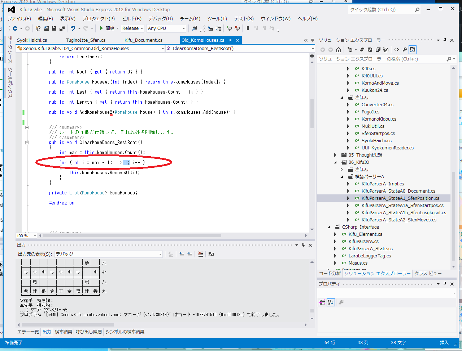Viewport: 462px width, 351px height.
Task: Click Home icon in Solution Explorer
Action: (338, 50)
